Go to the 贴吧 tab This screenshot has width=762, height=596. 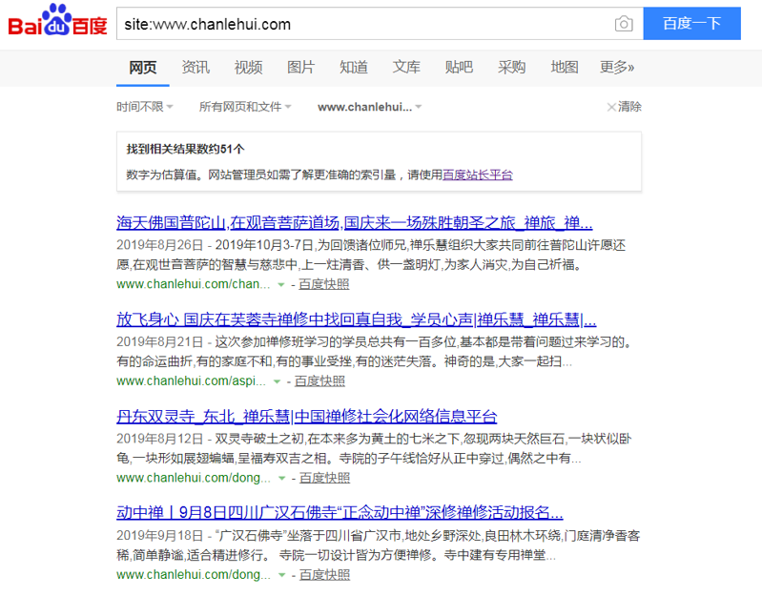click(460, 67)
